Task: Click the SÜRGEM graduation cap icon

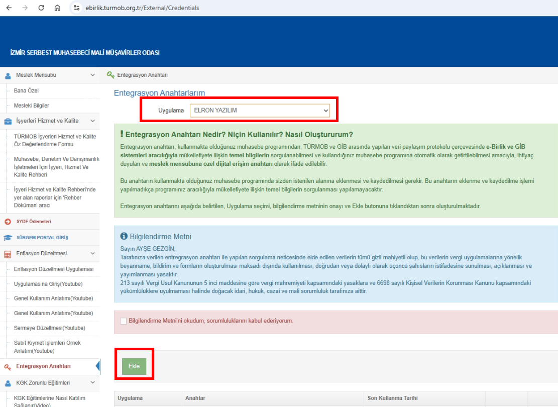Action: pos(8,238)
